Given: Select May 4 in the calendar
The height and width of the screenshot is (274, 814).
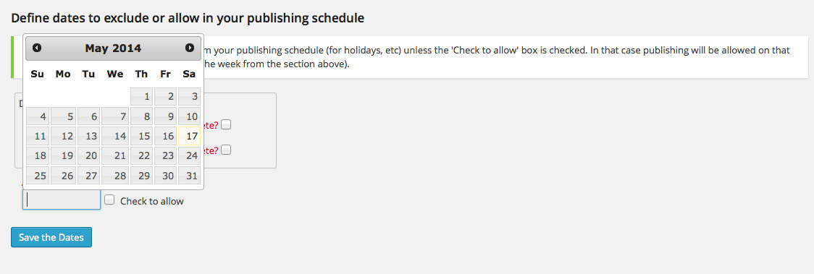Looking at the screenshot, I should coord(38,116).
